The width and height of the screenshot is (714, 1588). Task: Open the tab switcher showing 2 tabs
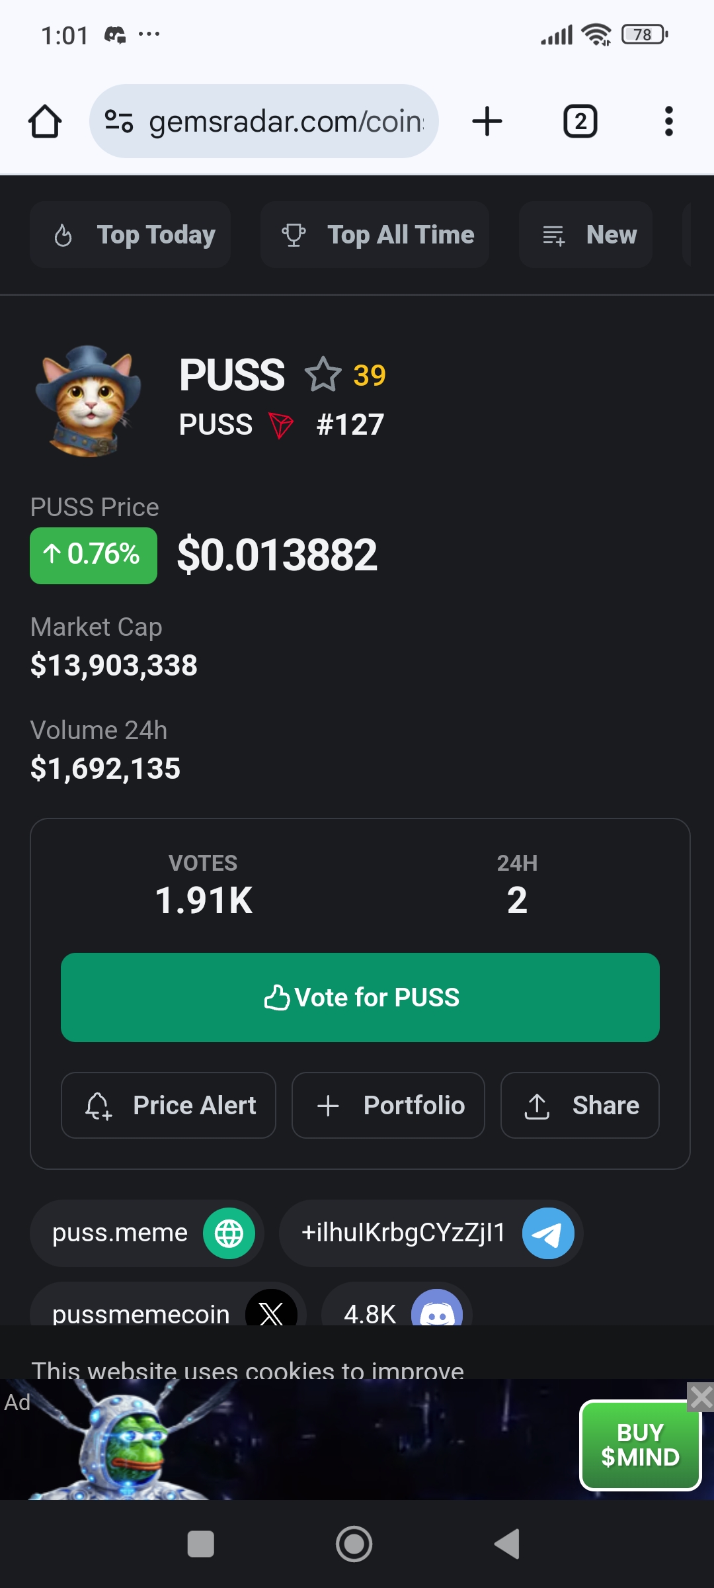coord(580,121)
